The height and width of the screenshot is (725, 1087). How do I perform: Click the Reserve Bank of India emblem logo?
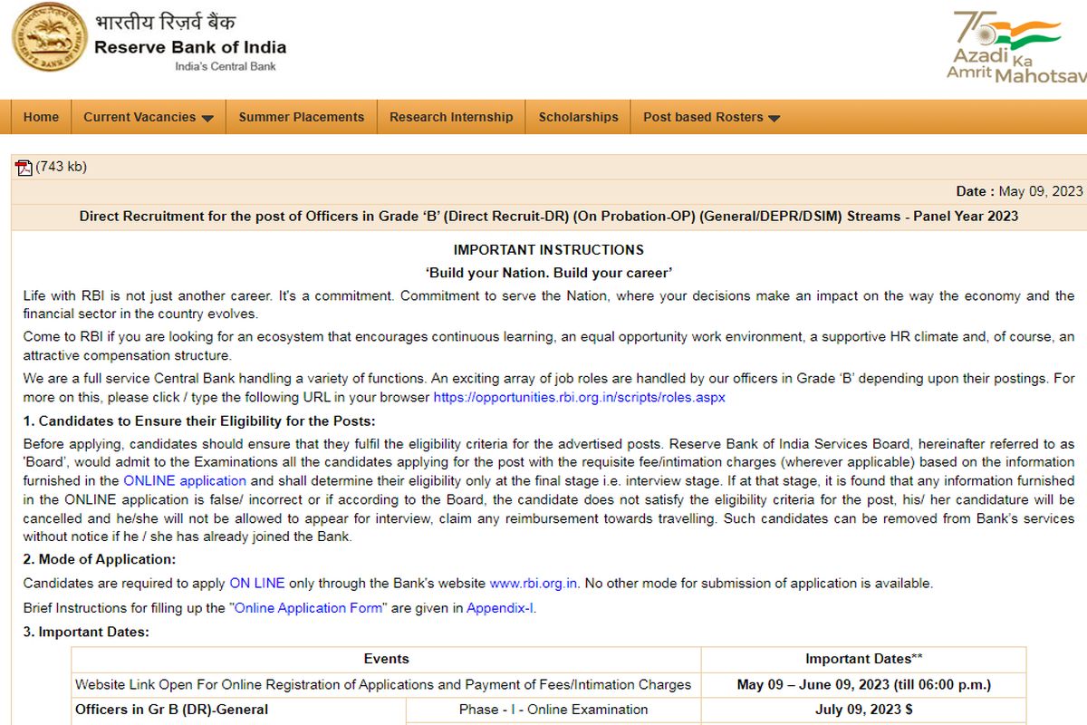click(x=43, y=38)
